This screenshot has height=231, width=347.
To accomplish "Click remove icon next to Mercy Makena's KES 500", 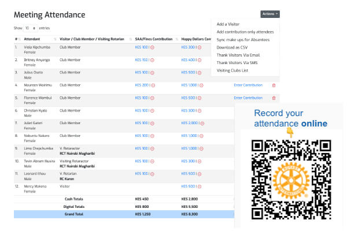I will (x=198, y=187).
